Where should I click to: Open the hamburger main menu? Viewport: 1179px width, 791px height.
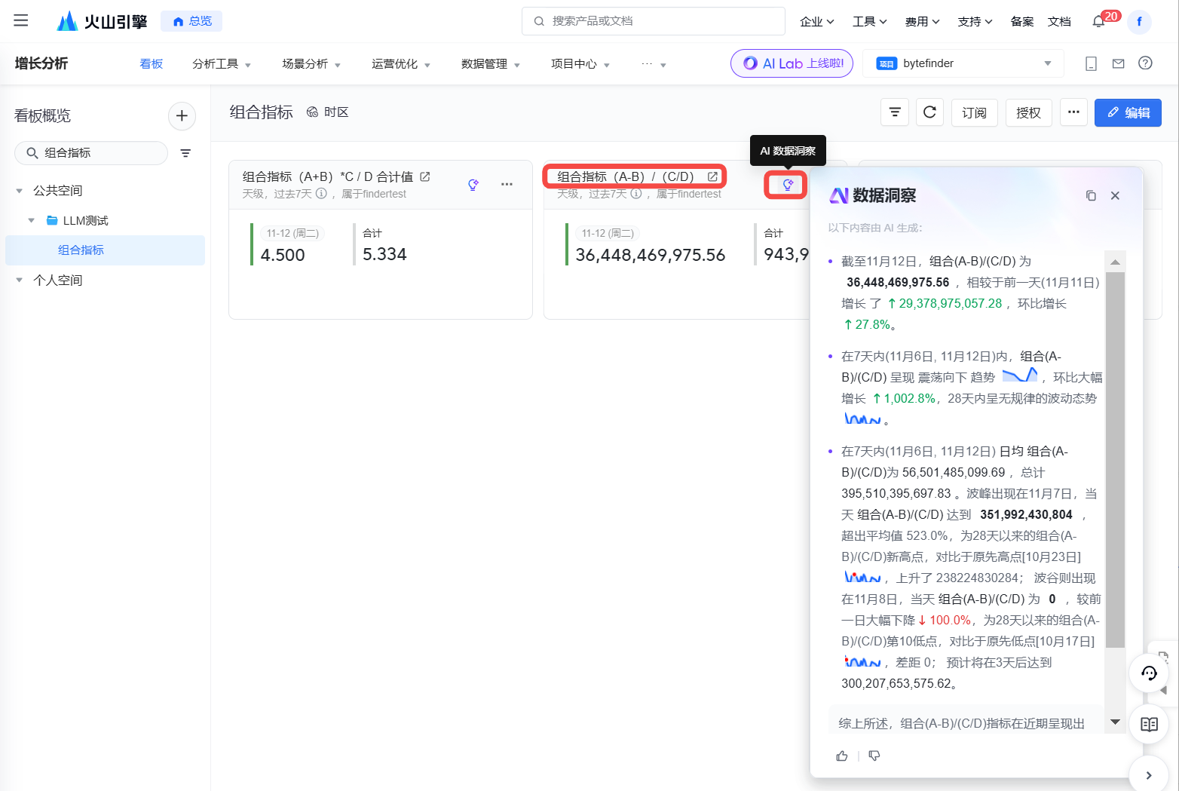coord(21,20)
